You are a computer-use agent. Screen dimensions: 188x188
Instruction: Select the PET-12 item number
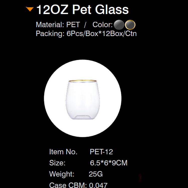coord(101,152)
